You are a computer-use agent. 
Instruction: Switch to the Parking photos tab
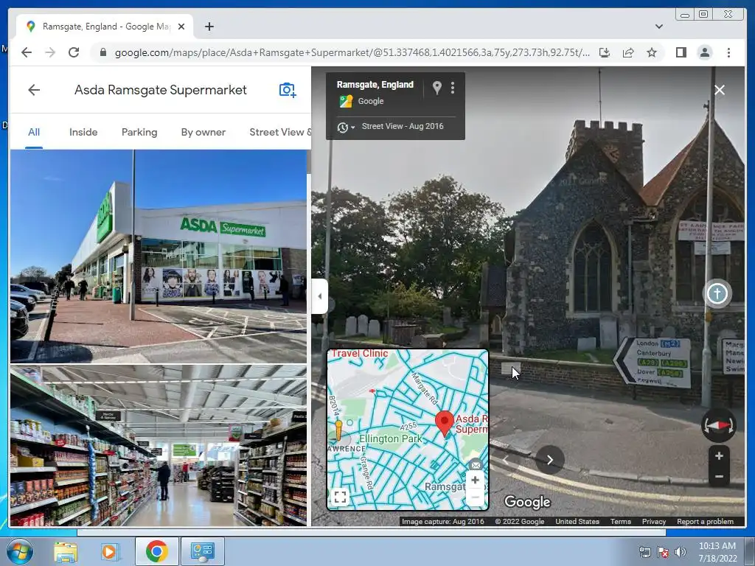click(139, 133)
